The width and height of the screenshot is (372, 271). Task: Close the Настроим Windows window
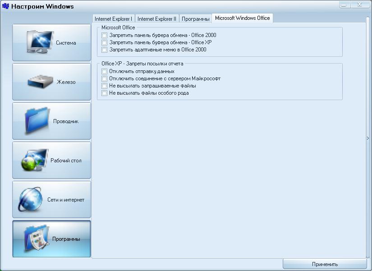(359, 4)
